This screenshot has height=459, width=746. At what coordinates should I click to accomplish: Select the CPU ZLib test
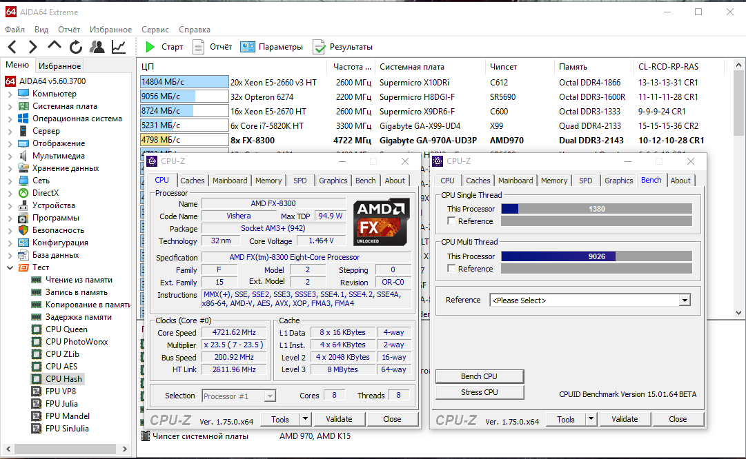coord(62,354)
